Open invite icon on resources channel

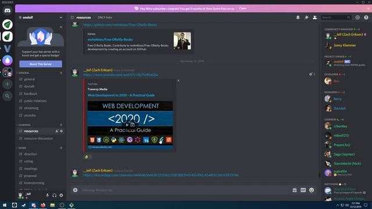tap(57, 131)
